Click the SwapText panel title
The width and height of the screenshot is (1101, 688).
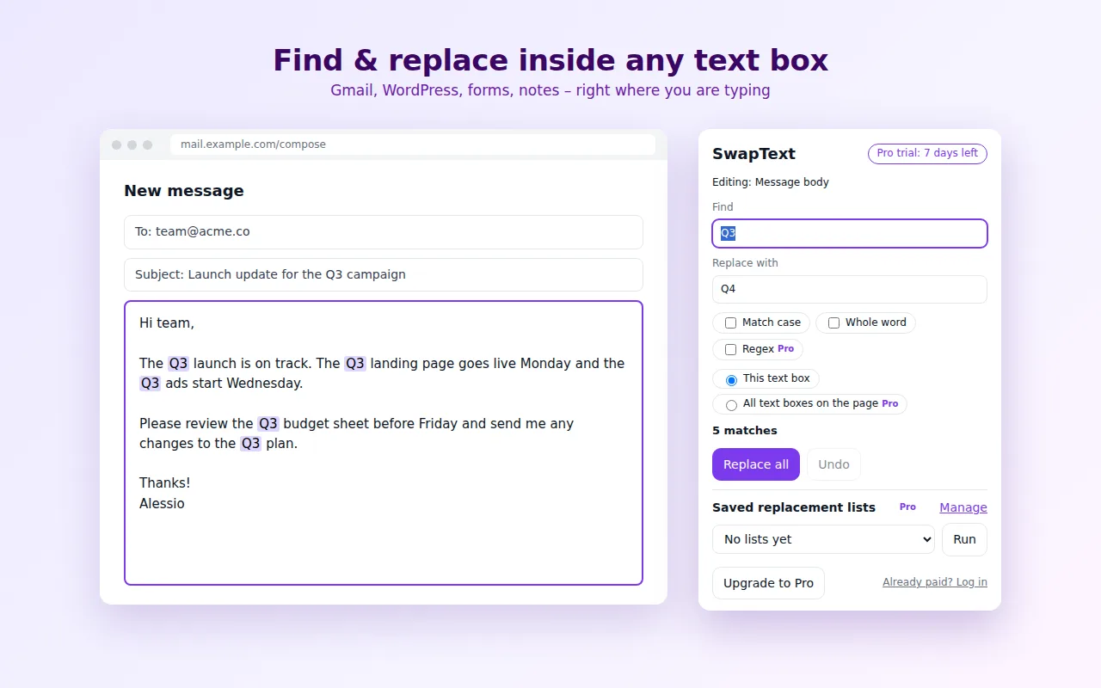pos(753,154)
